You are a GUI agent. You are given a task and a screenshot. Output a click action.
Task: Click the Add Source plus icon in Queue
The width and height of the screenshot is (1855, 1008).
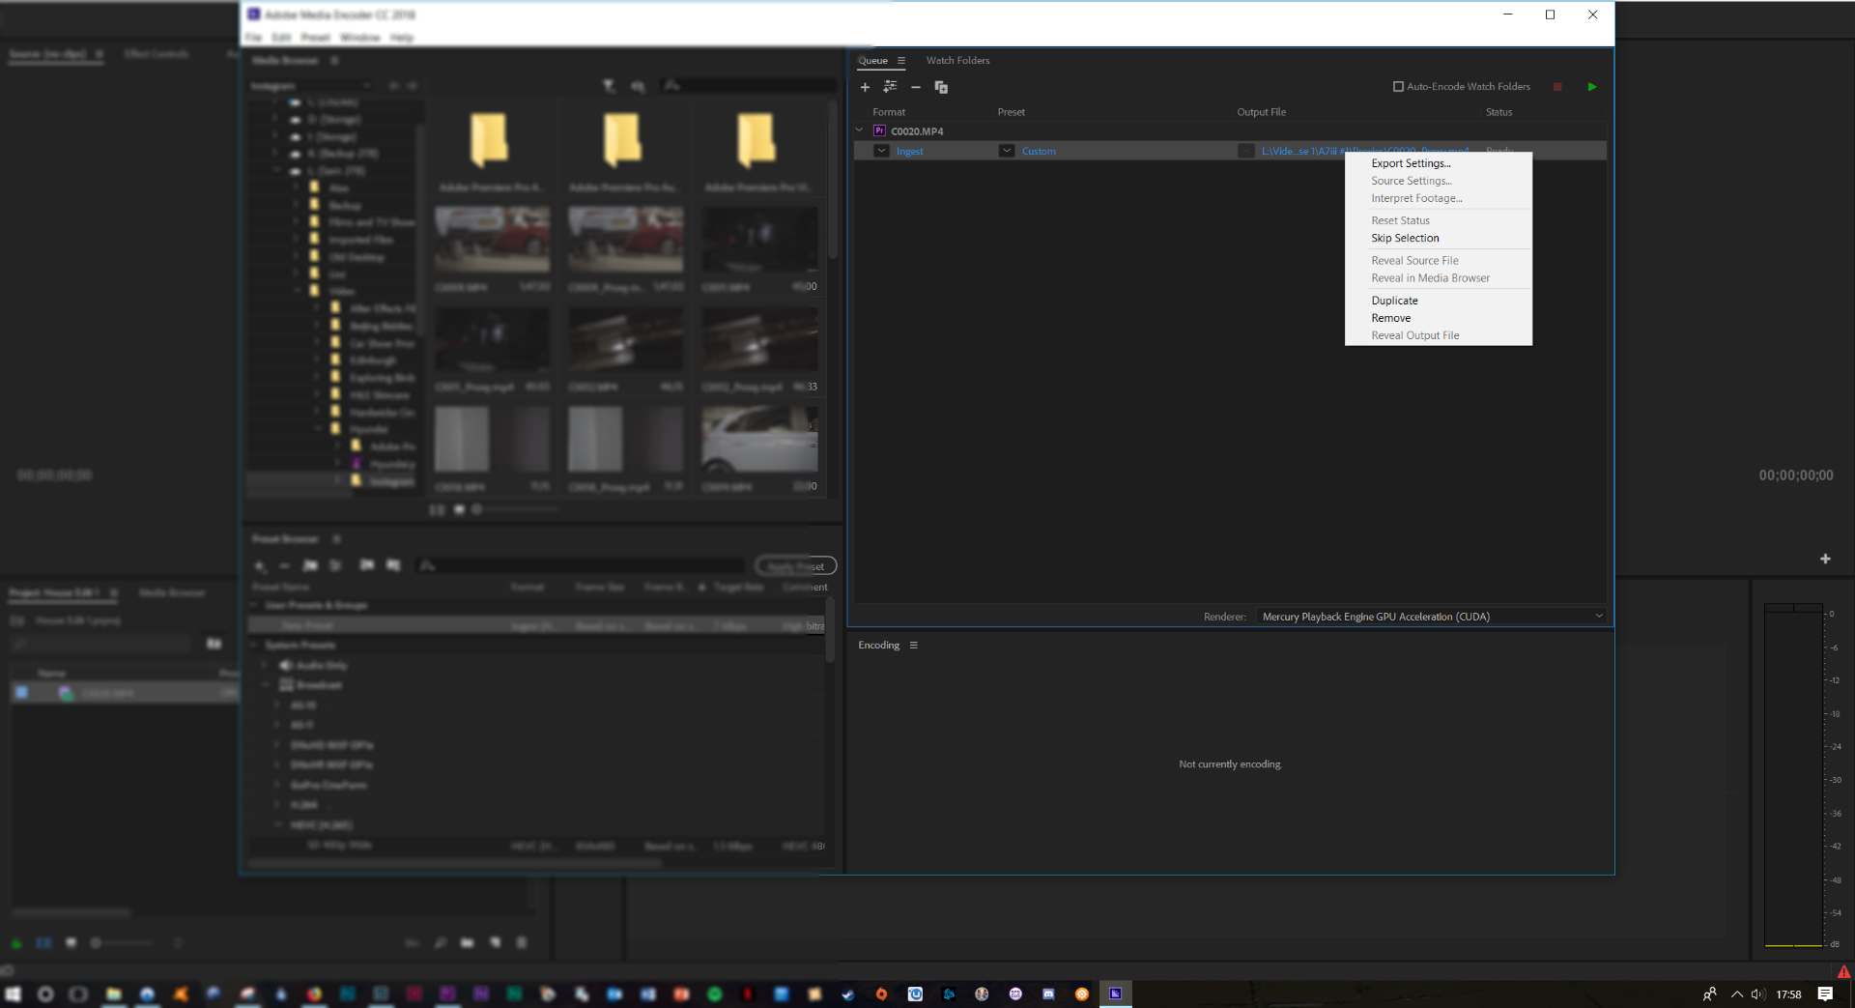pos(865,87)
